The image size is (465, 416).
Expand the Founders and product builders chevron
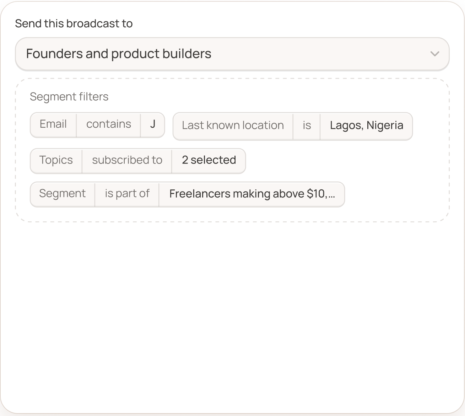434,54
